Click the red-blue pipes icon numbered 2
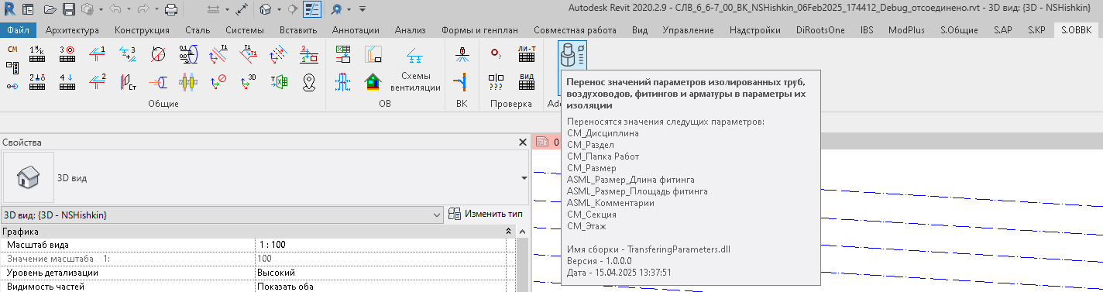 click(98, 81)
